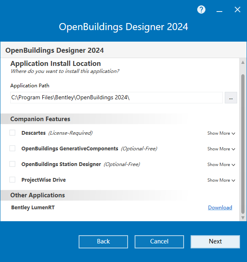247x262 pixels.
Task: Click the vertical scrollbar thumb
Action: [x=243, y=144]
